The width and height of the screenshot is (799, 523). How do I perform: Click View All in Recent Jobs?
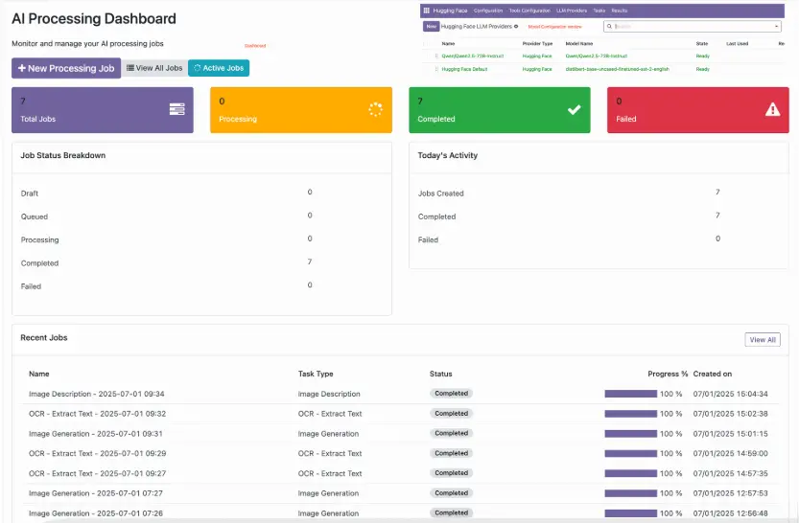click(x=763, y=339)
